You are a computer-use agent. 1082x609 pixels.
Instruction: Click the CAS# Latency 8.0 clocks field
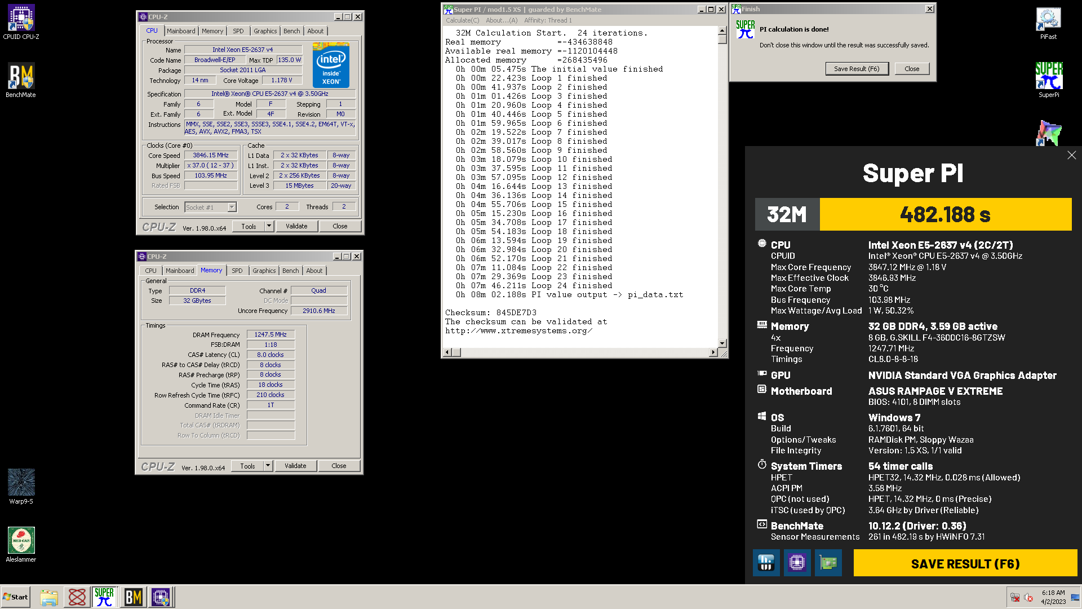pos(270,355)
